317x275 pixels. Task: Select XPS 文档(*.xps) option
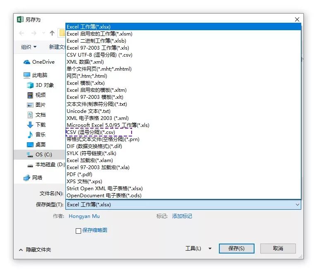(183, 182)
